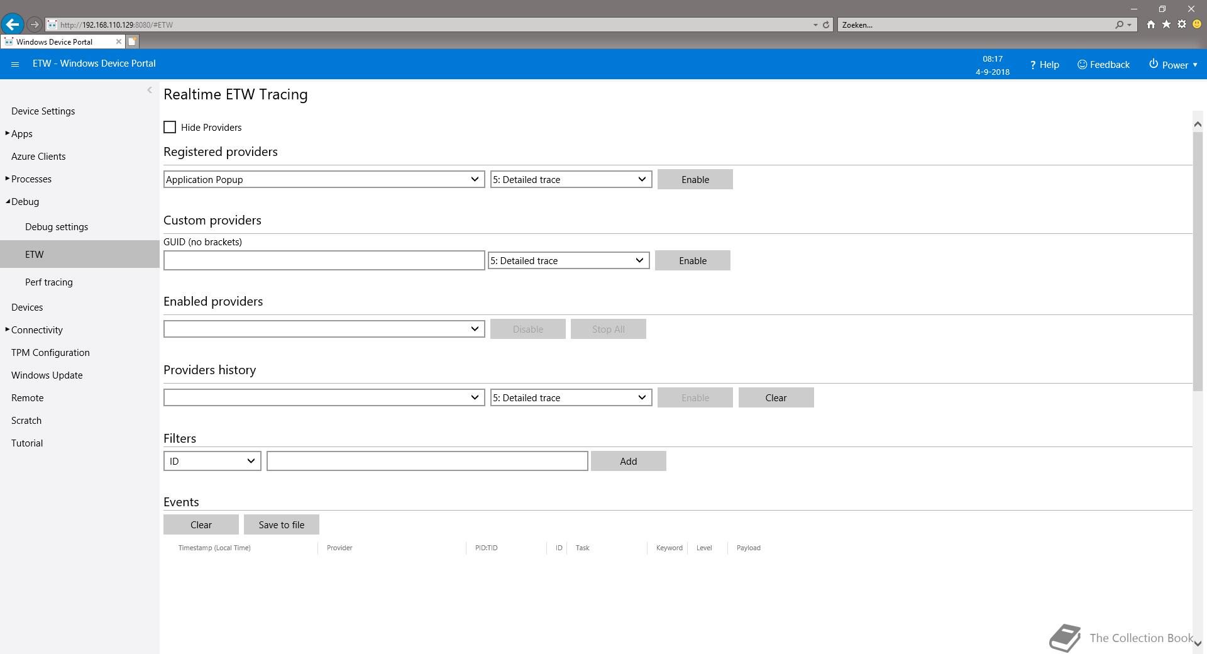This screenshot has width=1207, height=654.
Task: Go back using the browser back arrow
Action: 13,25
